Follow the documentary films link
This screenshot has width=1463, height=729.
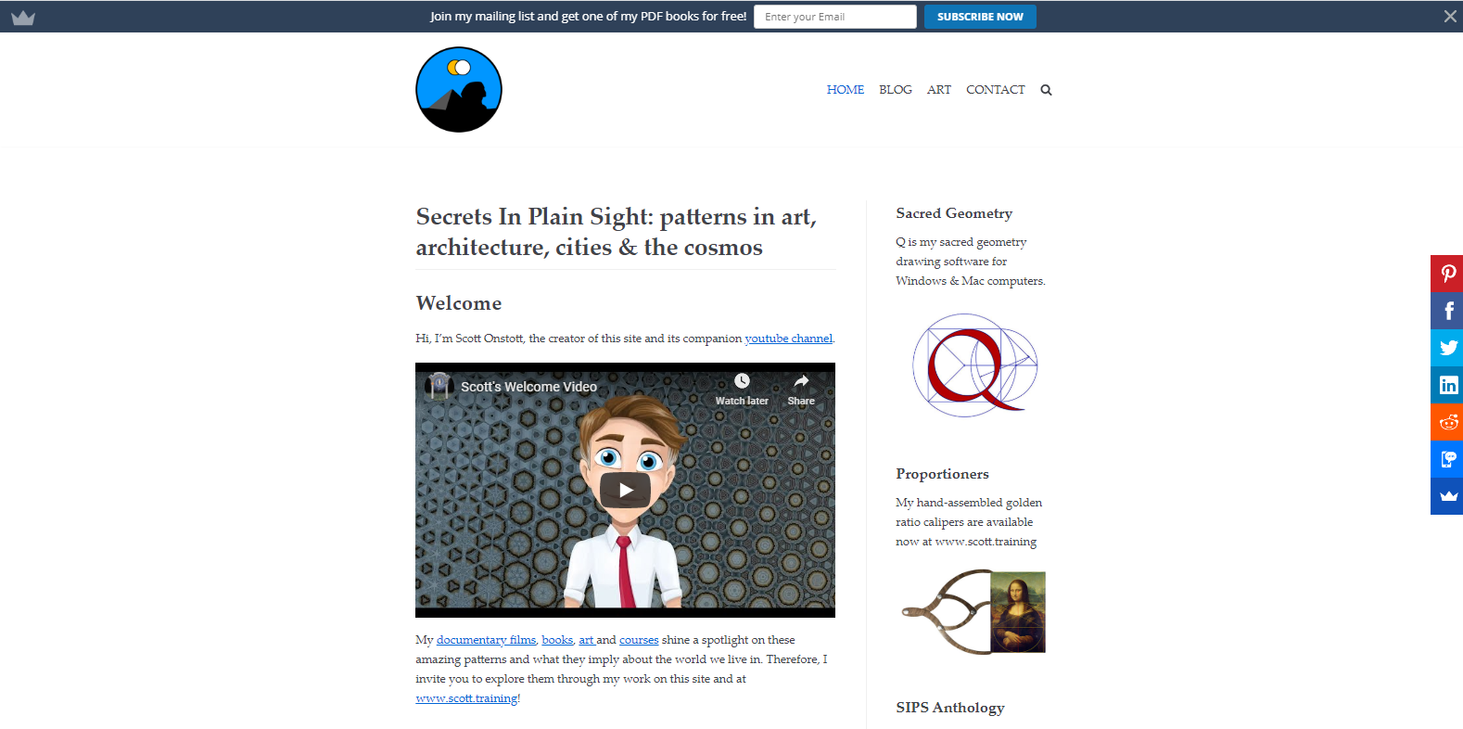click(486, 640)
